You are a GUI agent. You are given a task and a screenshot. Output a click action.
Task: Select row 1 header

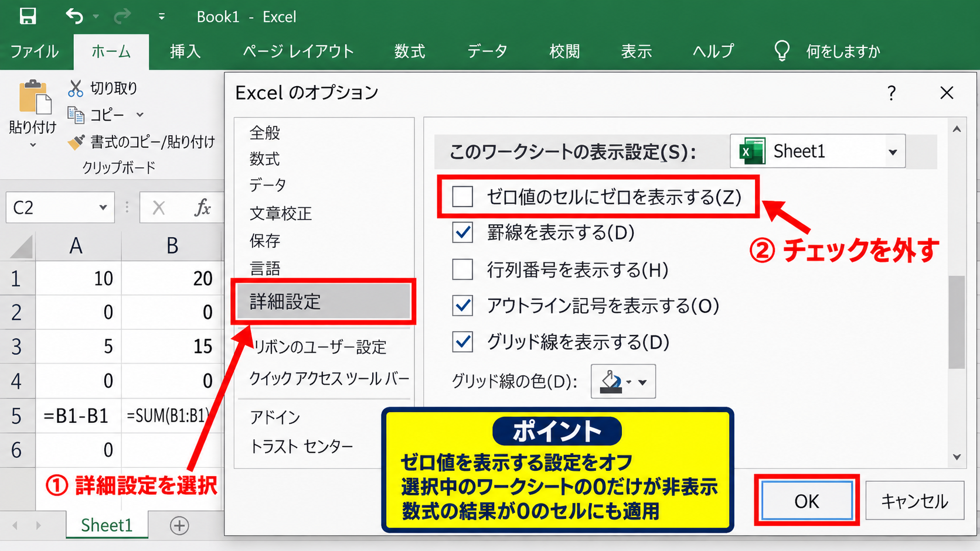click(16, 278)
